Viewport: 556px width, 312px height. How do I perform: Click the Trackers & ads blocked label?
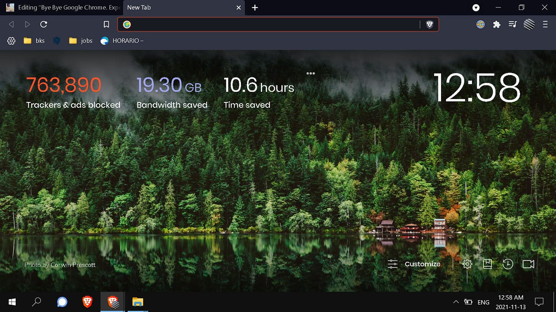[x=73, y=105]
